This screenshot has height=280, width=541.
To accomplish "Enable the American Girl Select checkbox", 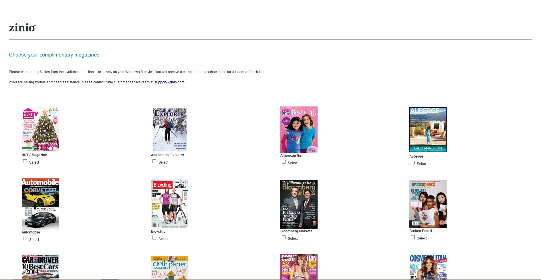I will point(284,162).
